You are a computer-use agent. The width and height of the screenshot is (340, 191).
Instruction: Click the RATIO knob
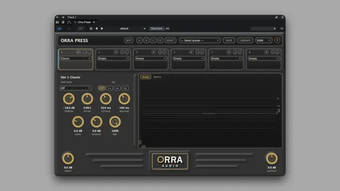point(87,99)
